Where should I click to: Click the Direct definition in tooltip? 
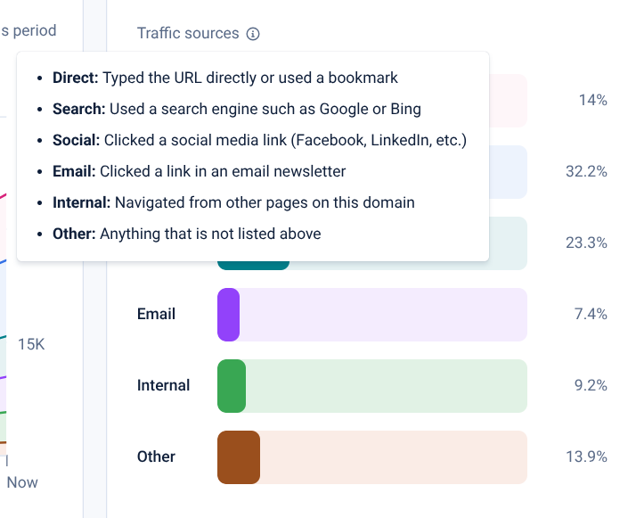[225, 78]
